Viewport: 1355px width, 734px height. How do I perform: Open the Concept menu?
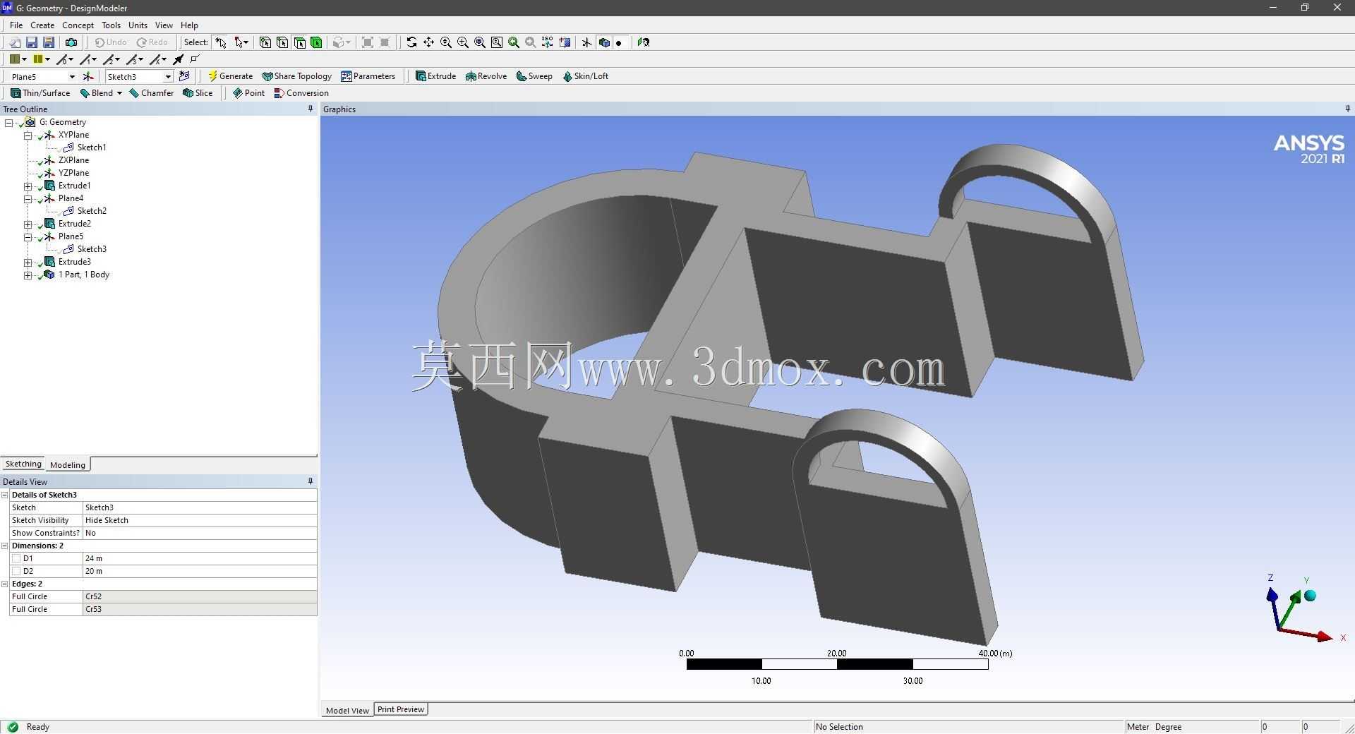78,25
